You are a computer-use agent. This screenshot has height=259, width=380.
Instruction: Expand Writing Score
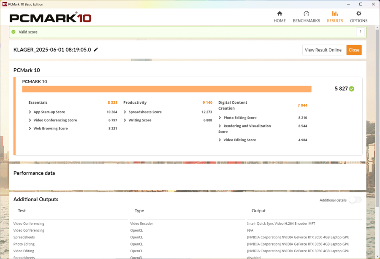125,120
